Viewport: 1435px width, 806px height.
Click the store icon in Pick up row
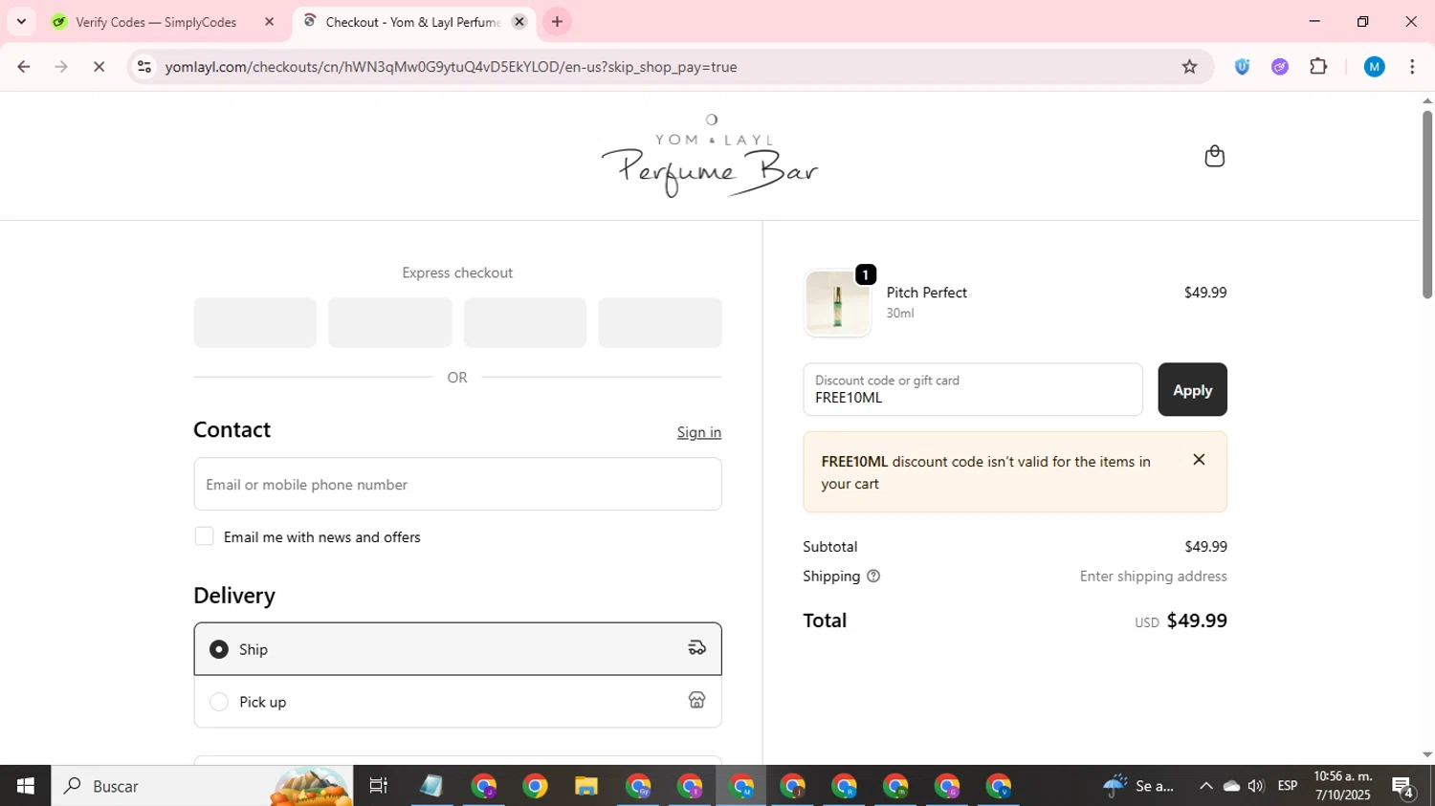pyautogui.click(x=696, y=701)
